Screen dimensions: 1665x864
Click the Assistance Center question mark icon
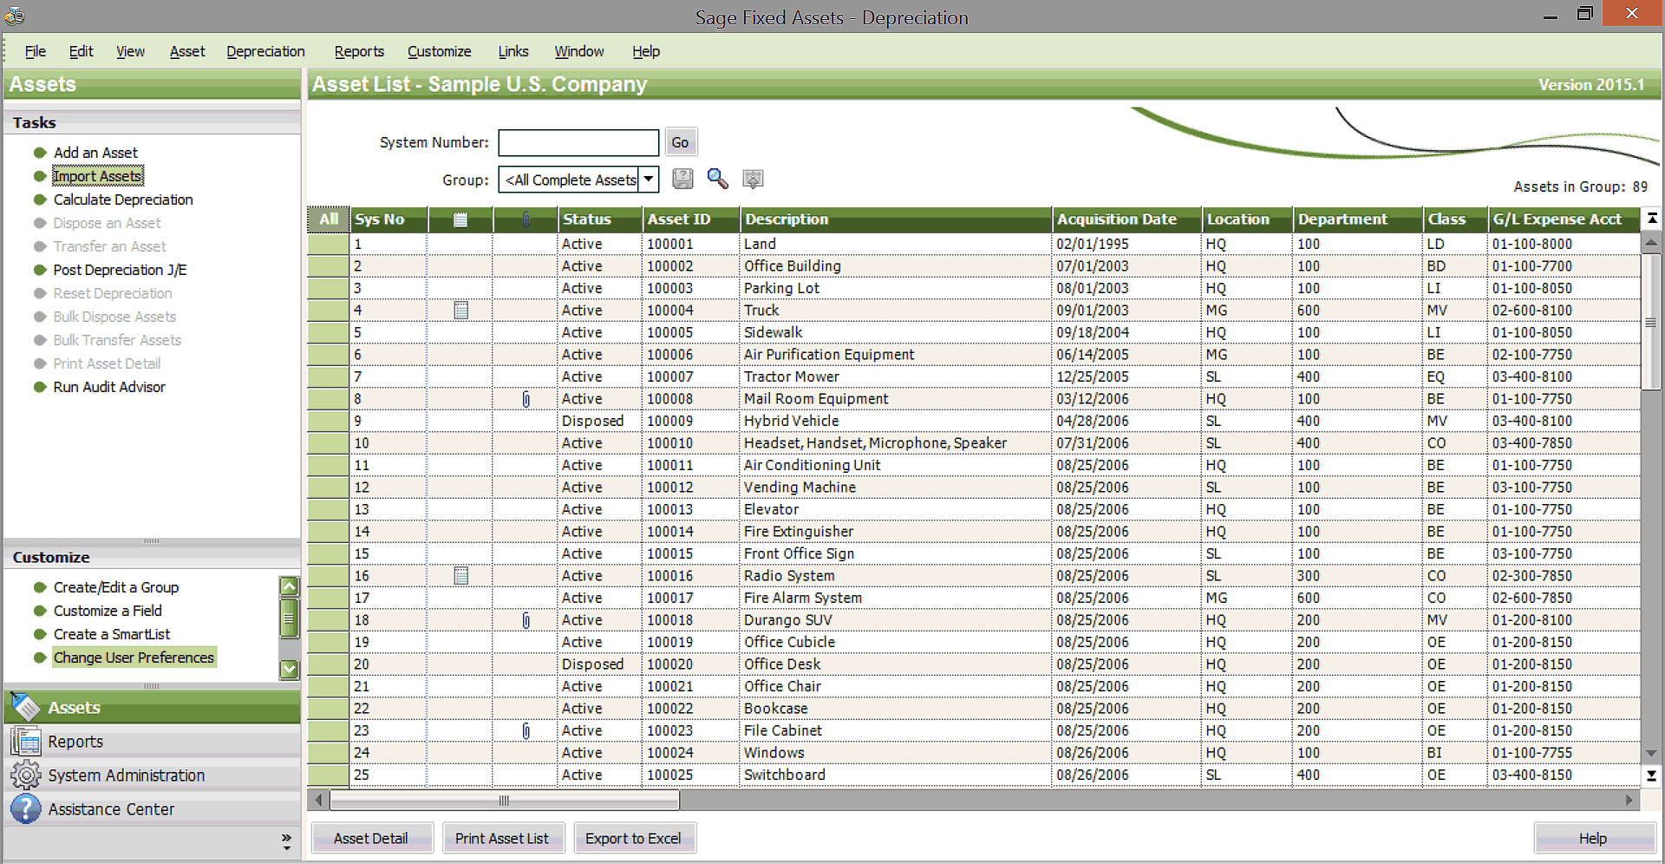click(x=26, y=808)
